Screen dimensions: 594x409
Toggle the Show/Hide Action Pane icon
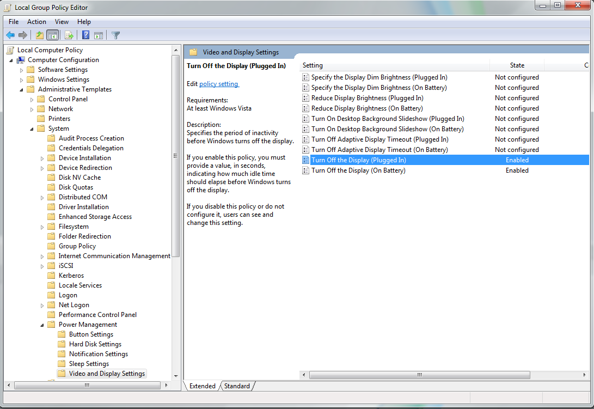click(99, 34)
